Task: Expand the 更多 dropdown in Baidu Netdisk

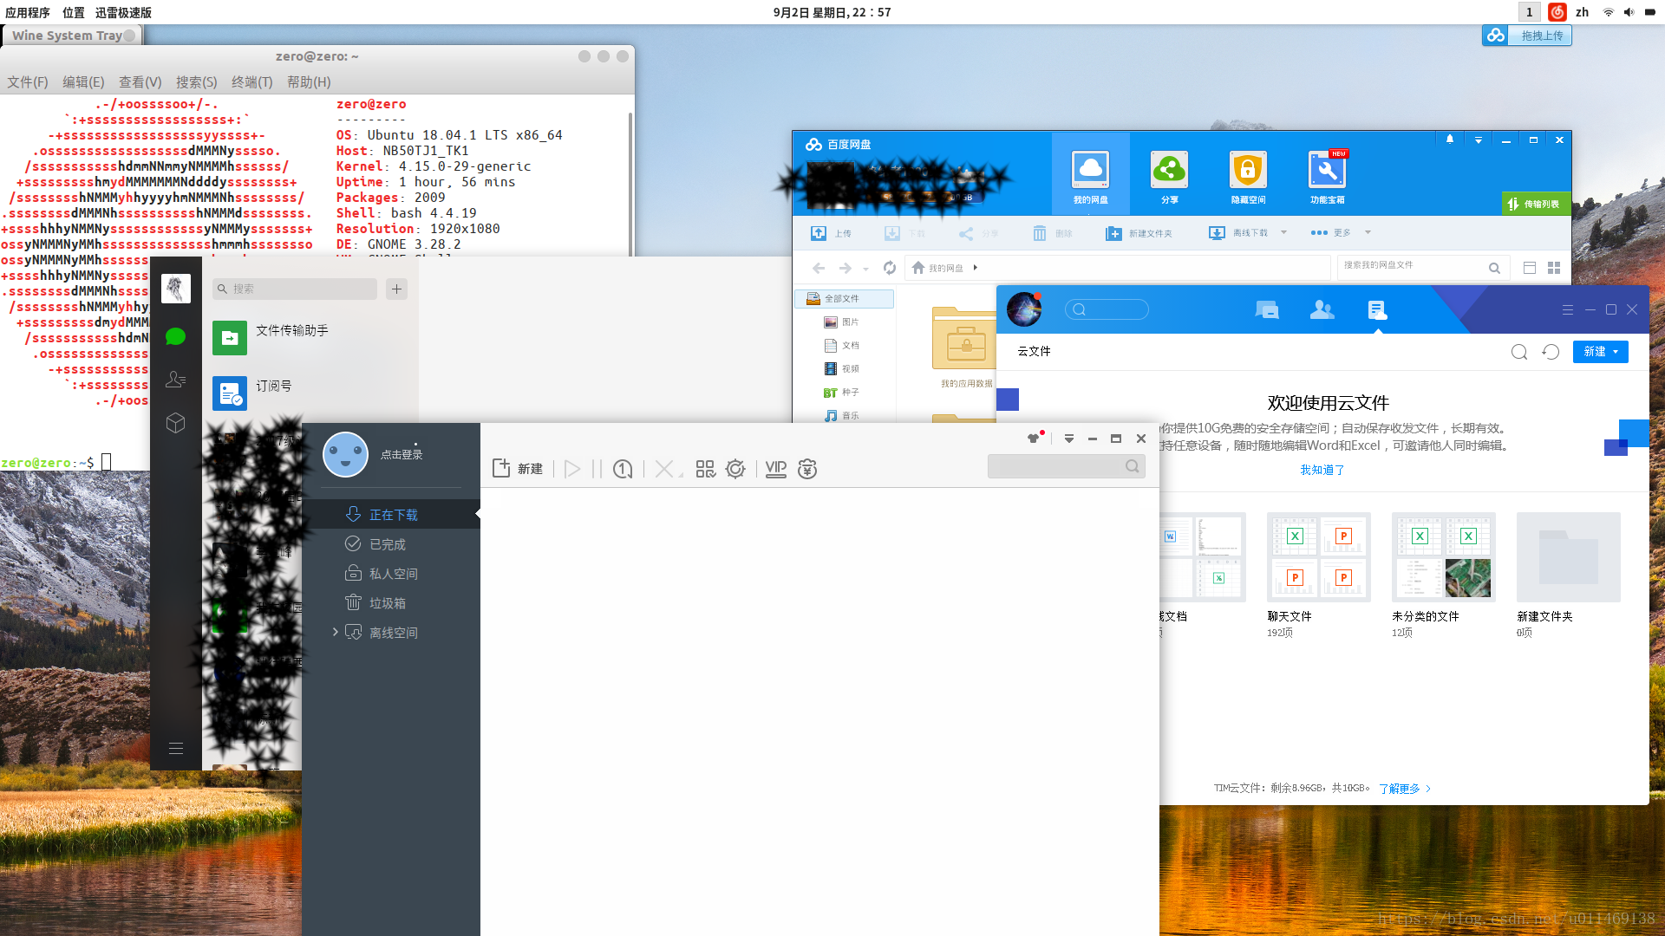Action: coord(1368,232)
